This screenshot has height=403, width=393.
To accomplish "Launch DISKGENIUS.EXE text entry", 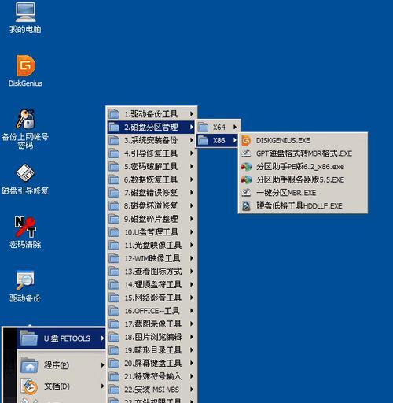I will (x=283, y=140).
